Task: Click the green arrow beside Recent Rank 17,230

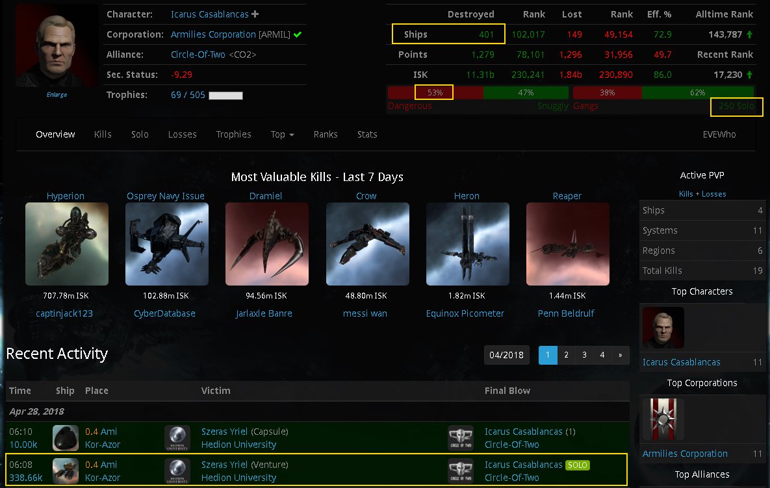Action: [x=749, y=75]
